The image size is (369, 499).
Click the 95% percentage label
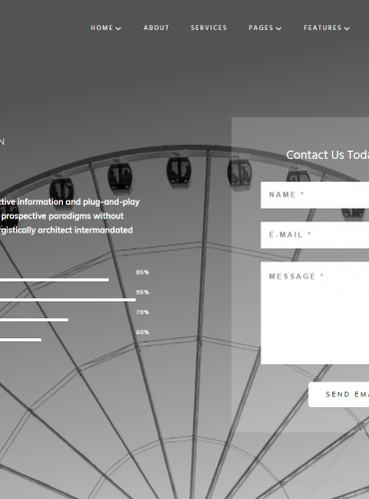pyautogui.click(x=143, y=292)
